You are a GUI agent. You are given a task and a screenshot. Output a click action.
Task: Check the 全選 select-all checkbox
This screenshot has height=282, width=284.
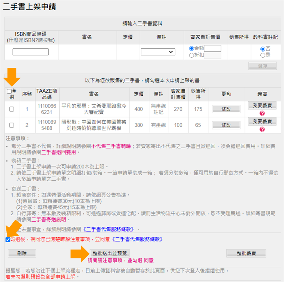(9, 91)
